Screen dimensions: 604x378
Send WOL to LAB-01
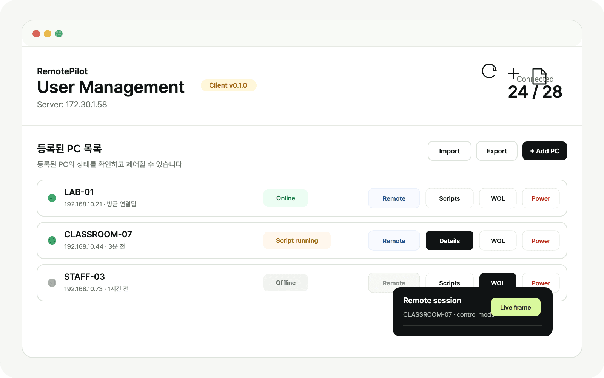[x=498, y=198]
